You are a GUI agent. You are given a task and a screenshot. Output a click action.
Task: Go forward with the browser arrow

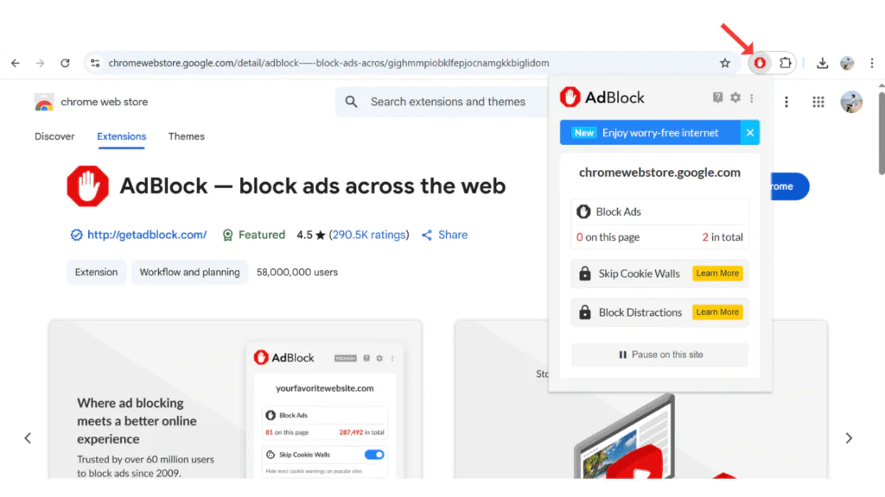pyautogui.click(x=40, y=63)
